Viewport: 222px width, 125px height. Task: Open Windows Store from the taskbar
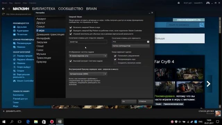(44, 122)
